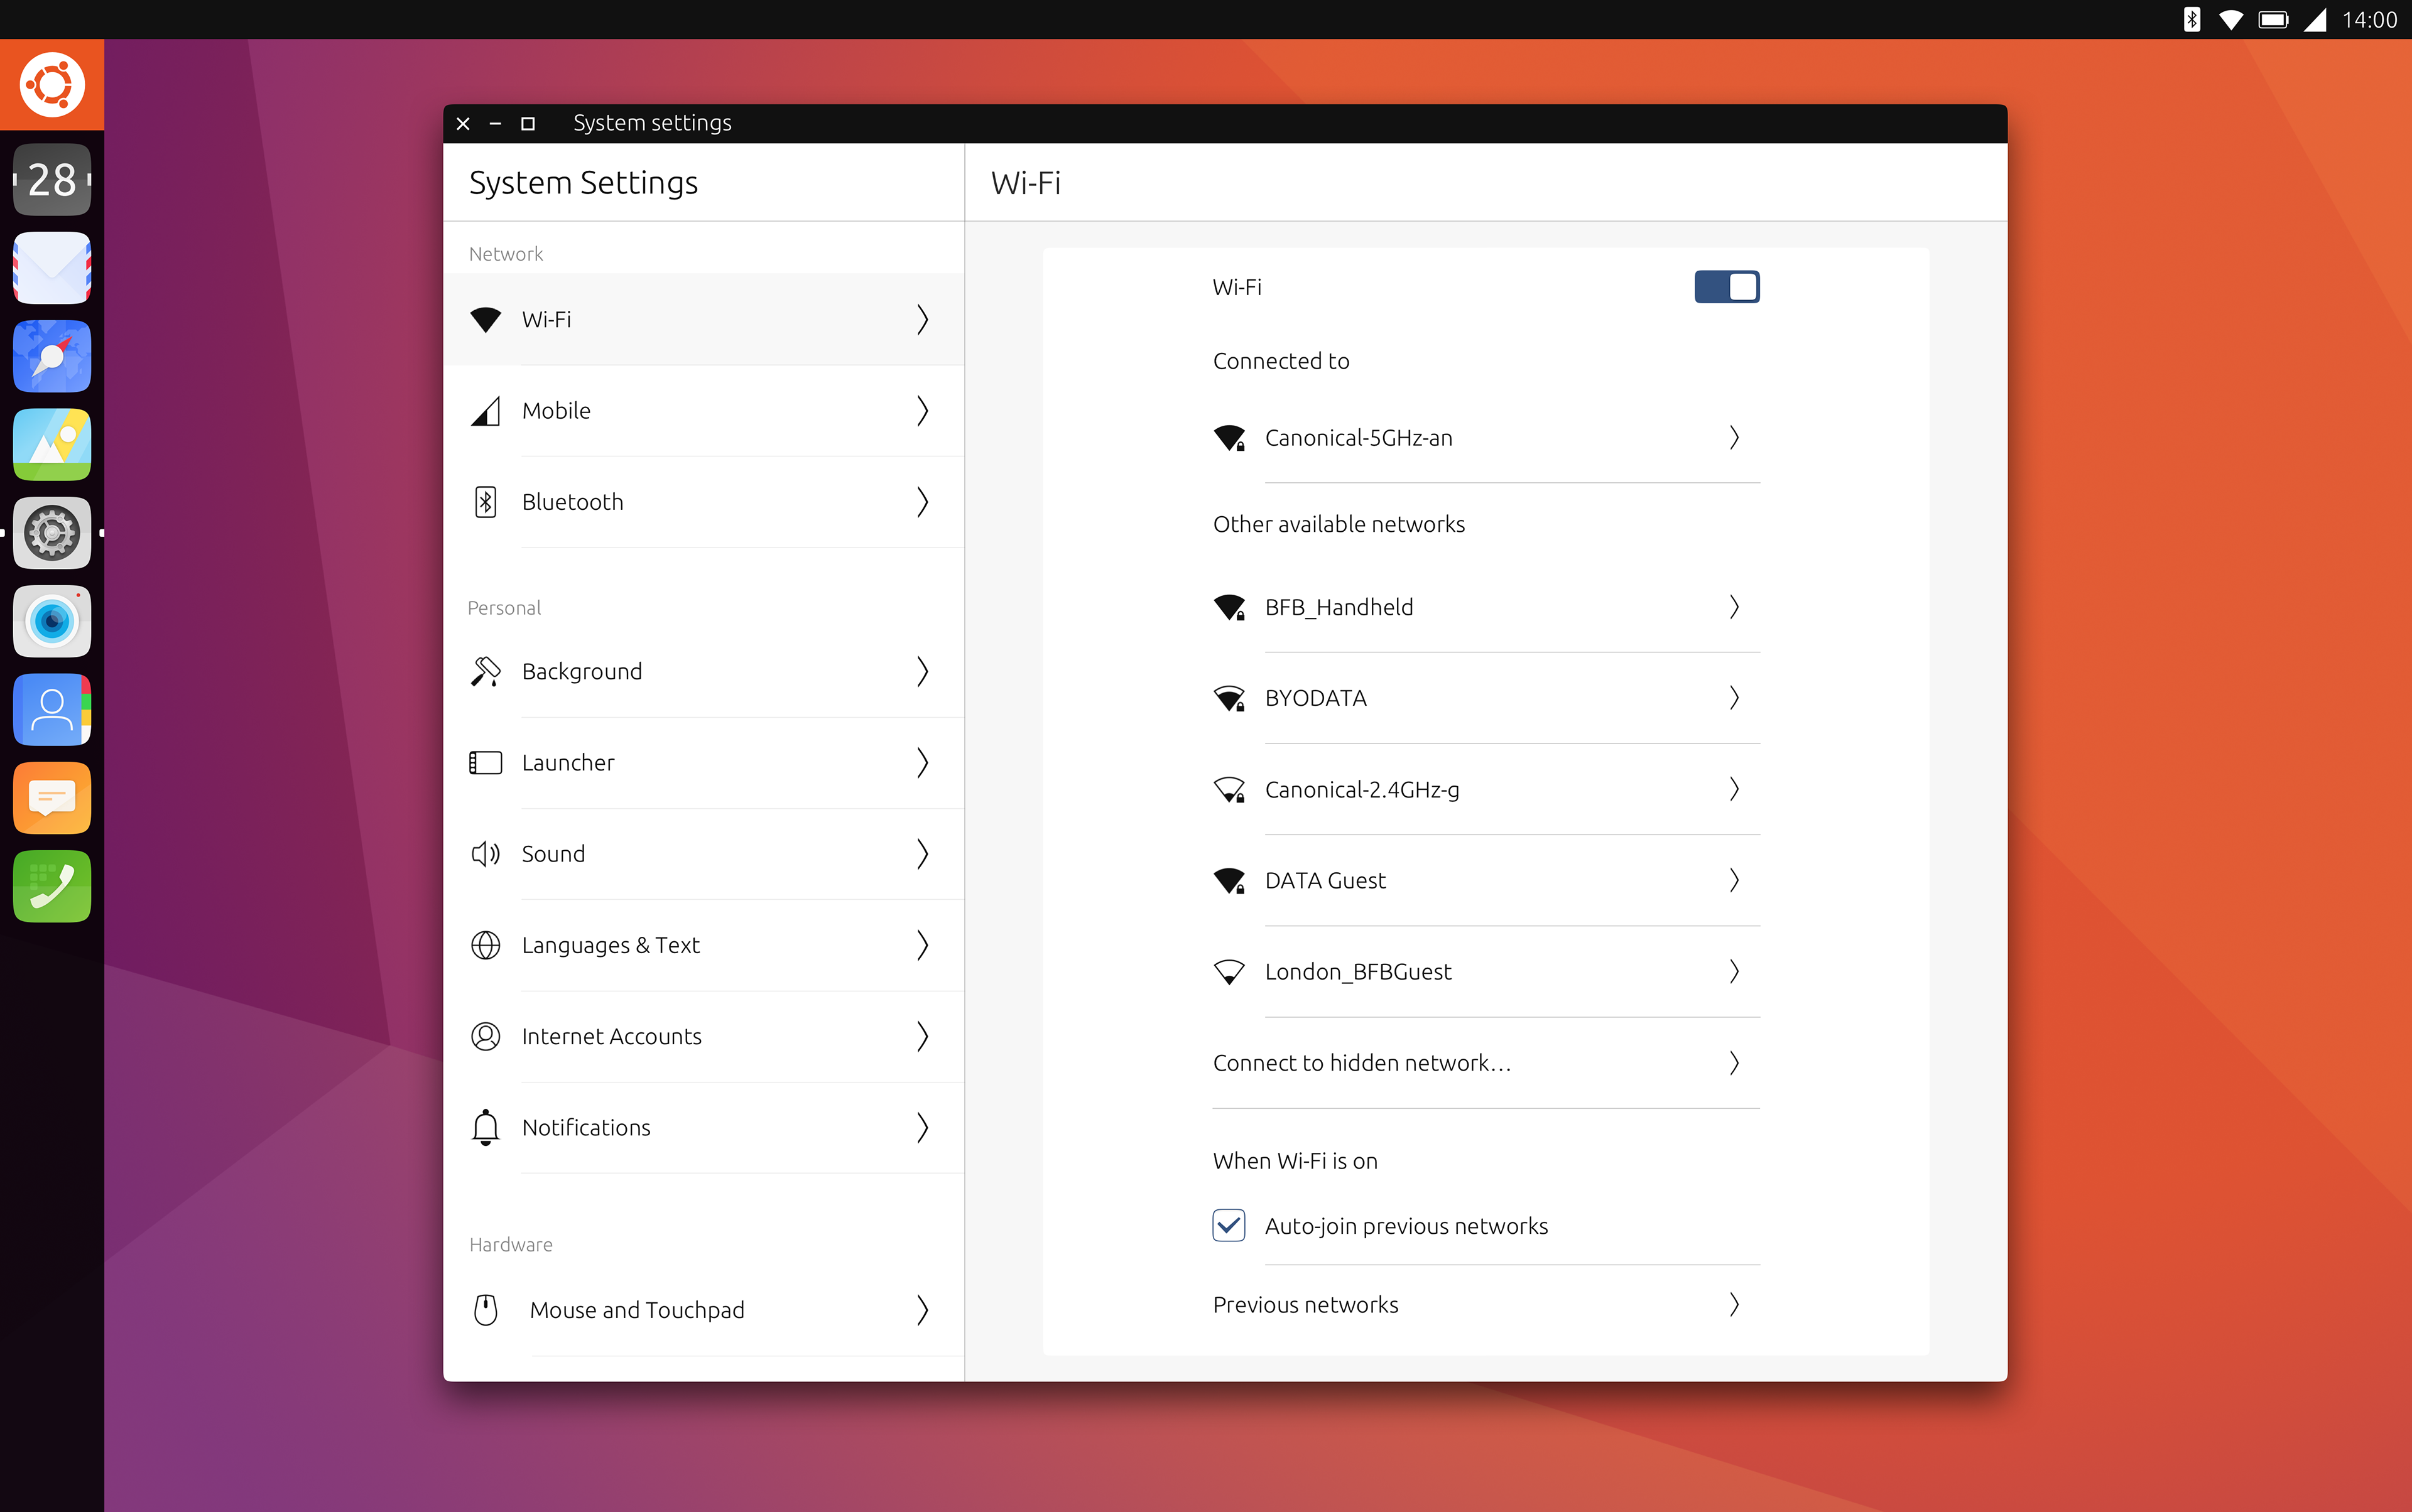Click the Notifications bell icon
Image resolution: width=2412 pixels, height=1512 pixels.
[x=485, y=1127]
